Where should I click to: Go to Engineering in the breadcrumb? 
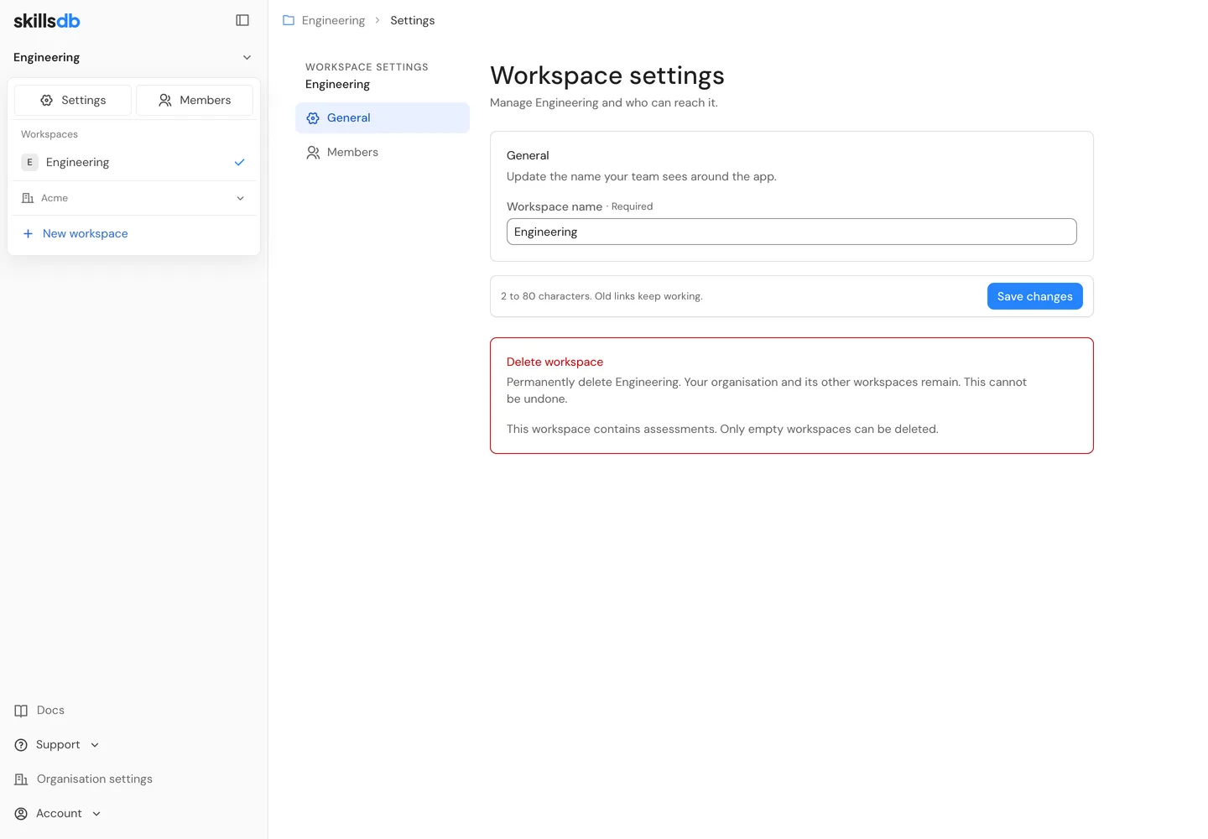333,20
